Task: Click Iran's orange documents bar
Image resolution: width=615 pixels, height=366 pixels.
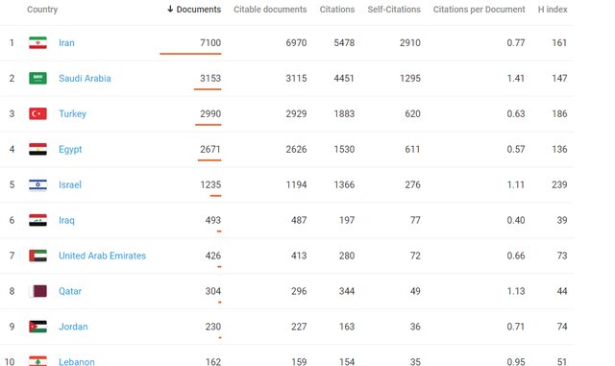Action: coord(190,54)
